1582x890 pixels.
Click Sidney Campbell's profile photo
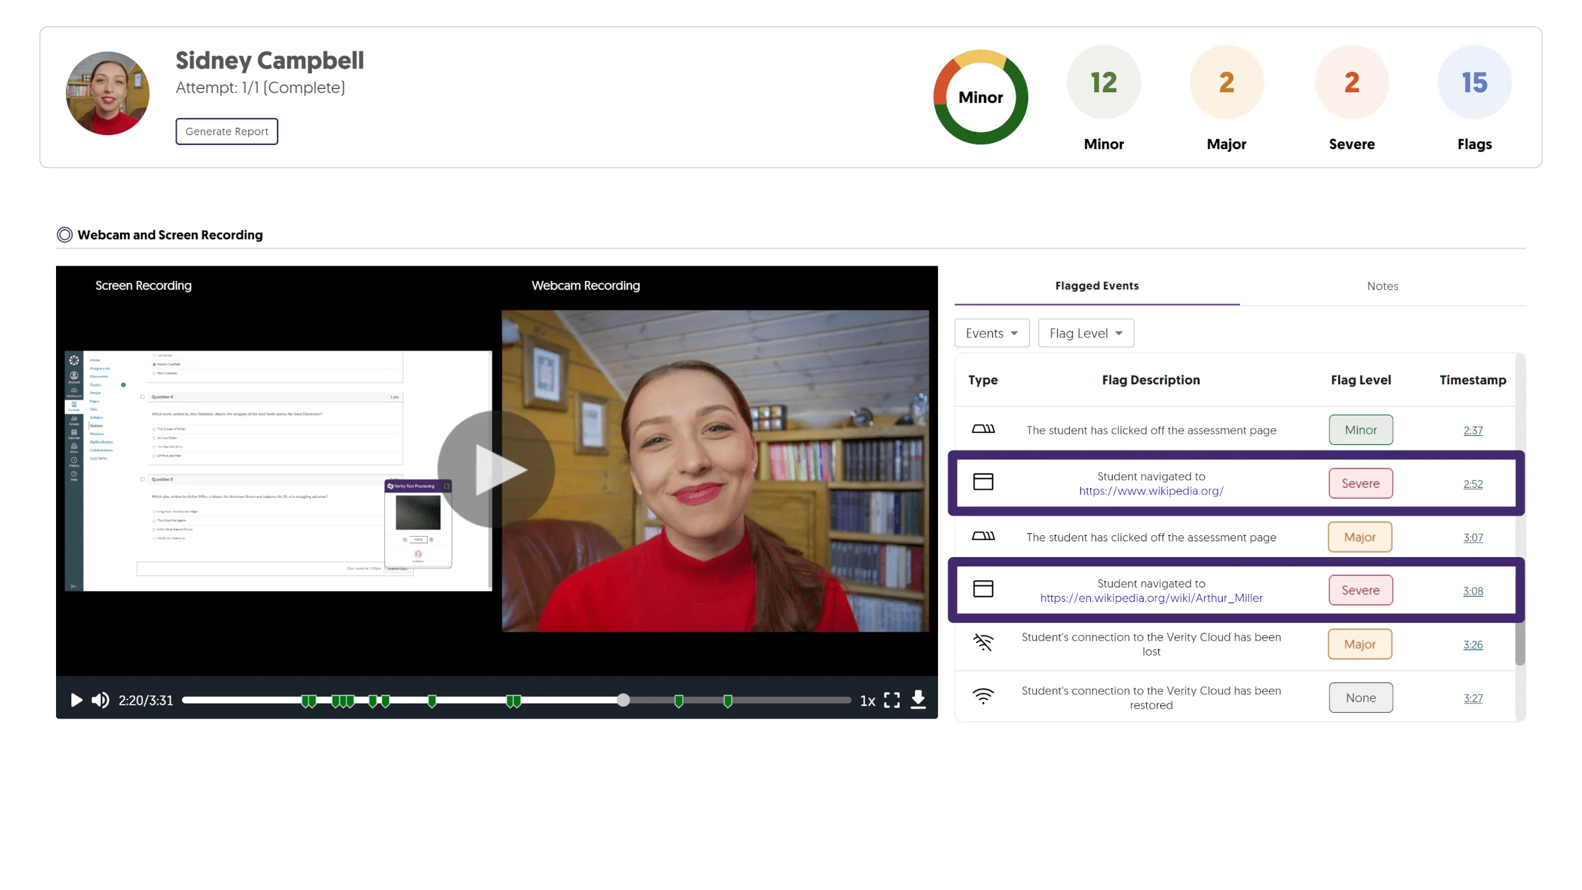coord(107,94)
